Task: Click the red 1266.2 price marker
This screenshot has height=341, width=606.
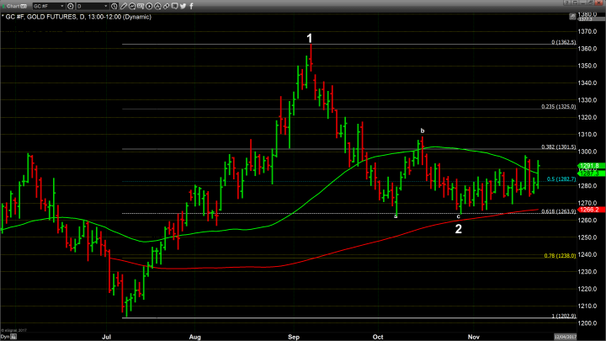Action: (x=591, y=210)
